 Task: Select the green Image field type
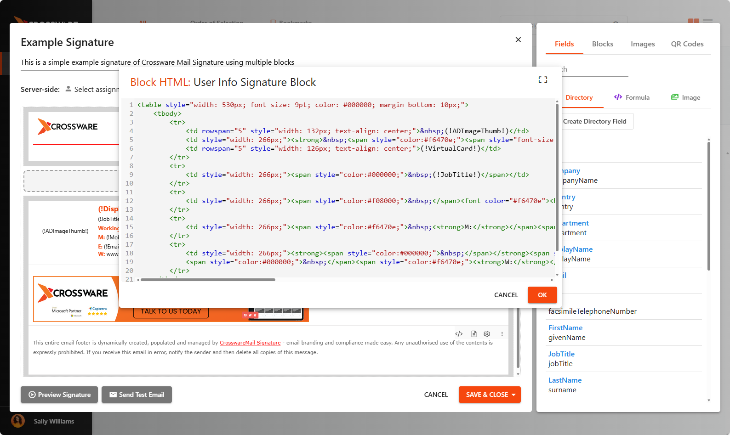click(685, 97)
